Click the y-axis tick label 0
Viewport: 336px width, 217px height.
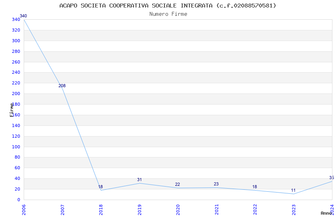(x=19, y=200)
